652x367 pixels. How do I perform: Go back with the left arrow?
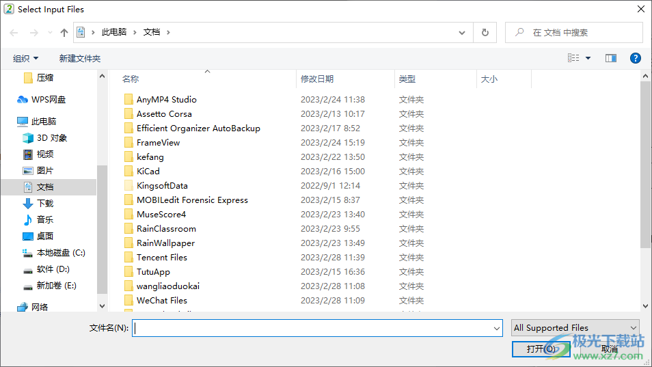[14, 32]
